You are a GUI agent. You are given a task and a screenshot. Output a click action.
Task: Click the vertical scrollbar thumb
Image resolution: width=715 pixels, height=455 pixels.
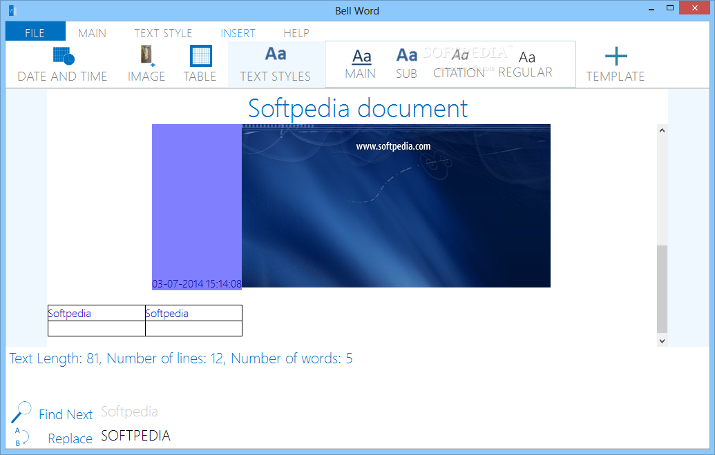pyautogui.click(x=662, y=289)
